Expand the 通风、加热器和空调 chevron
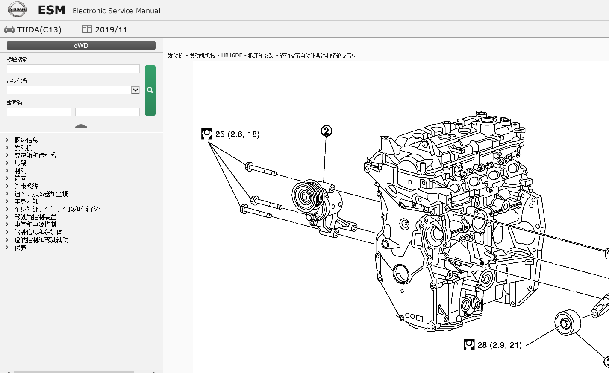Screen dimensions: 609x373 click(7, 194)
